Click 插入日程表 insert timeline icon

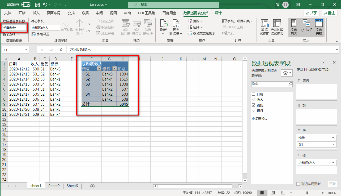pyautogui.click(x=137, y=28)
